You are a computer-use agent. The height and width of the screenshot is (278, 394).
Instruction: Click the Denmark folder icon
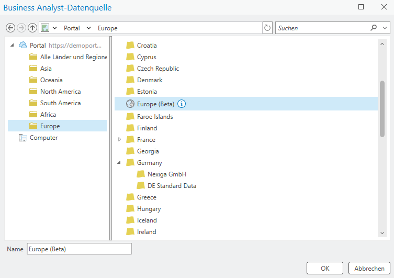pyautogui.click(x=130, y=80)
